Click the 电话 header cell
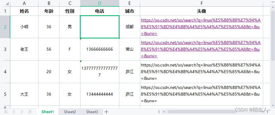The width and height of the screenshot is (275, 115). (x=100, y=11)
